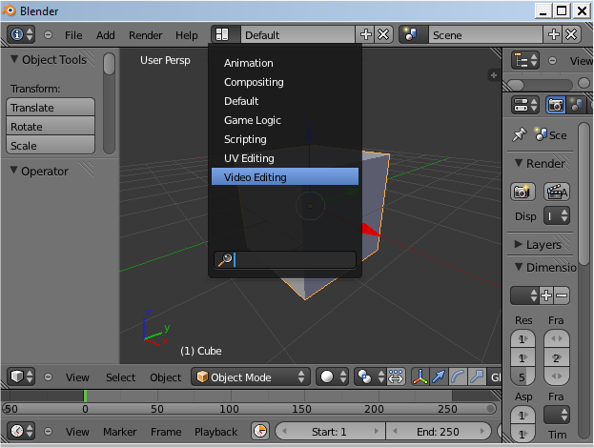This screenshot has width=594, height=448.
Task: Choose Default layout in popup list
Action: 285,101
